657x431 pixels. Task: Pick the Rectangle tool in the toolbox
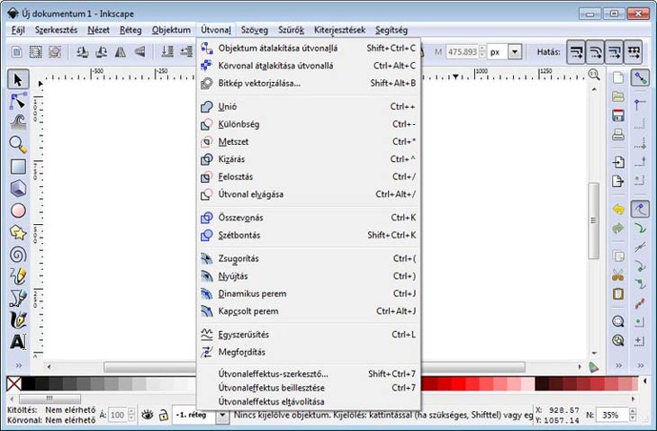click(18, 166)
